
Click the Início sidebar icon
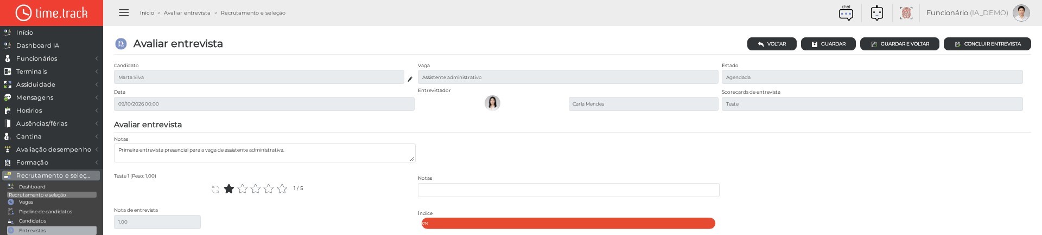click(x=8, y=32)
